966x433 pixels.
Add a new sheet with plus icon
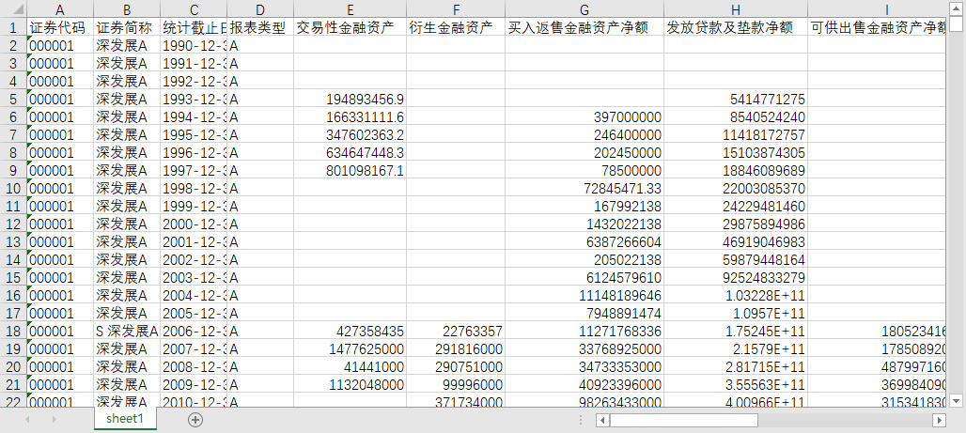point(195,420)
